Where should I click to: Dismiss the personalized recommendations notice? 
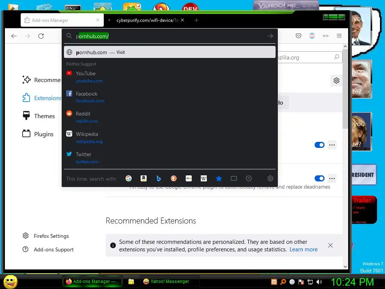point(330,245)
